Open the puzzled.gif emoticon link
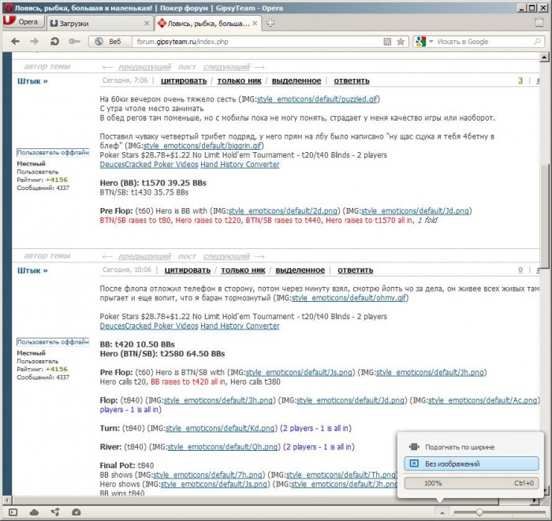Viewport: 552px width, 521px height. (317, 99)
